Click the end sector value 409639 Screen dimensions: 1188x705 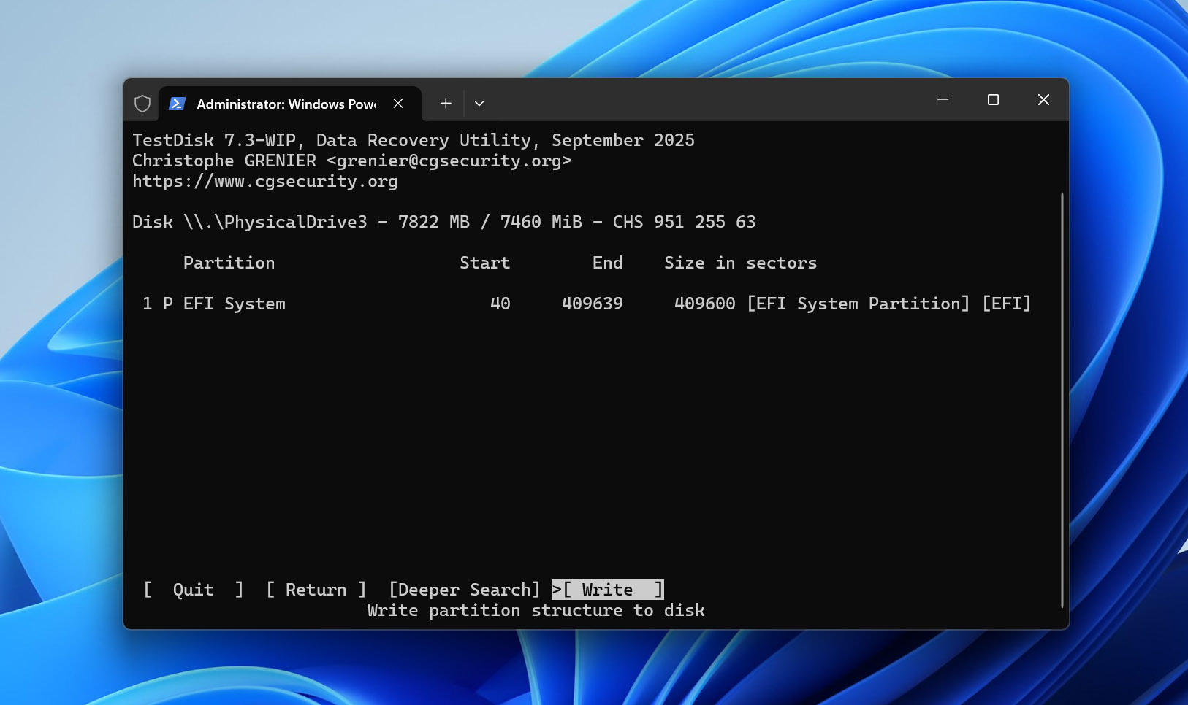pos(593,304)
